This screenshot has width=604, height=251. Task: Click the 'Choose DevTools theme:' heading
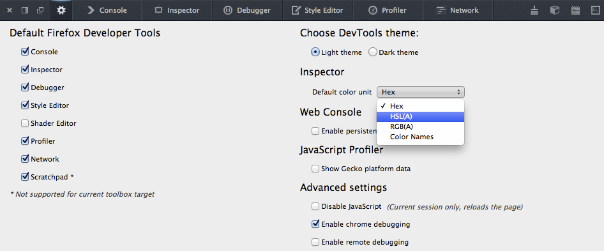[x=359, y=33]
